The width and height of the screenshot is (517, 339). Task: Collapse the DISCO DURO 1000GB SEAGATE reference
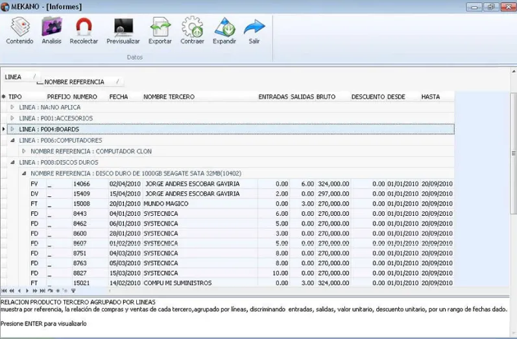click(24, 173)
